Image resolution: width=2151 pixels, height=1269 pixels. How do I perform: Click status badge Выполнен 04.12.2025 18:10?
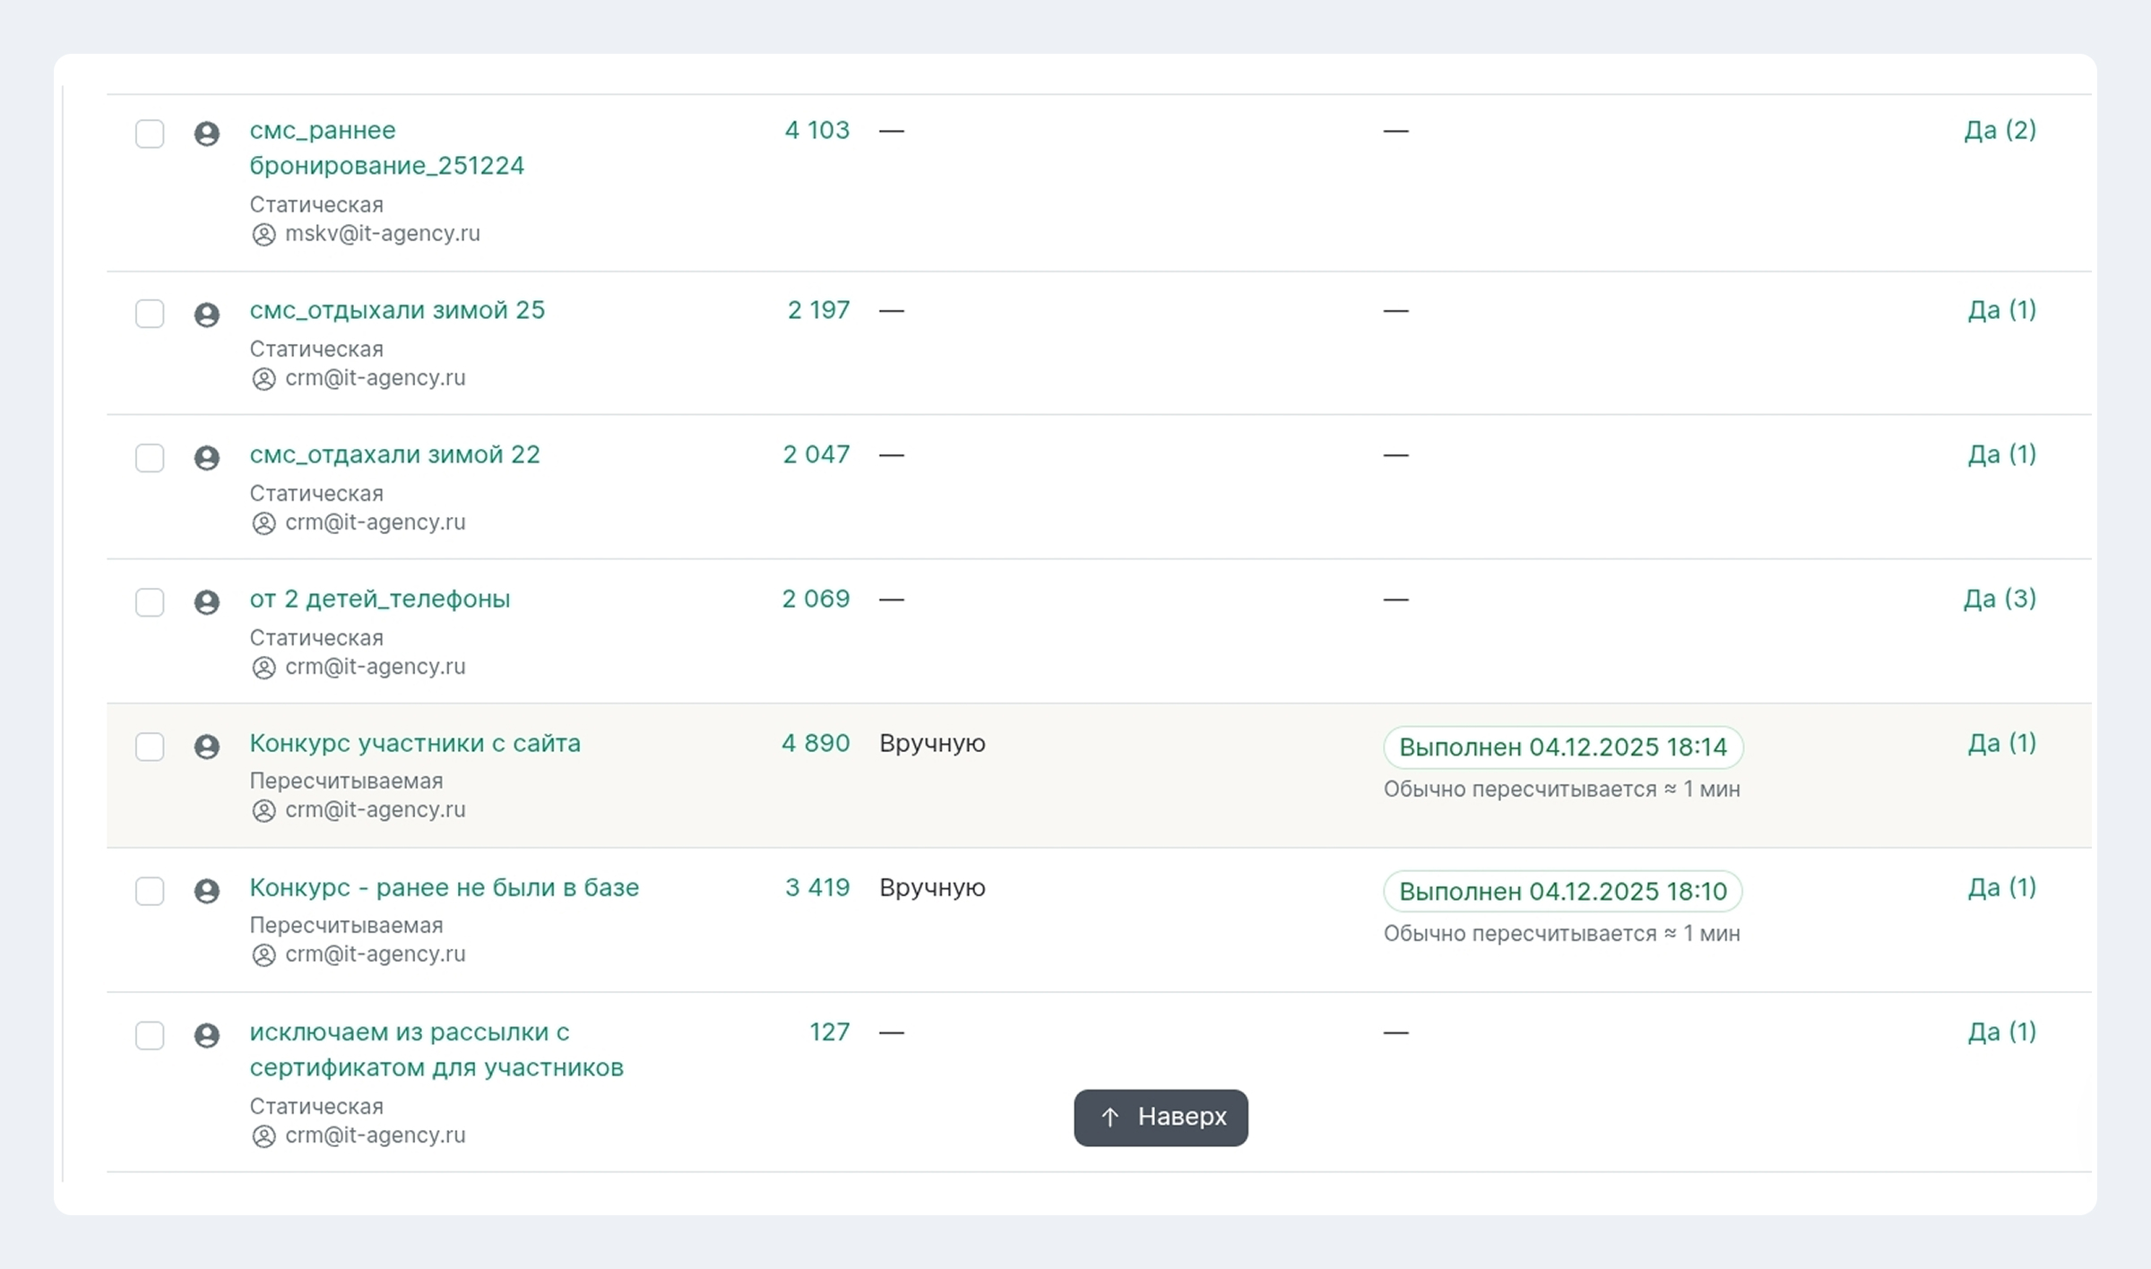tap(1563, 892)
